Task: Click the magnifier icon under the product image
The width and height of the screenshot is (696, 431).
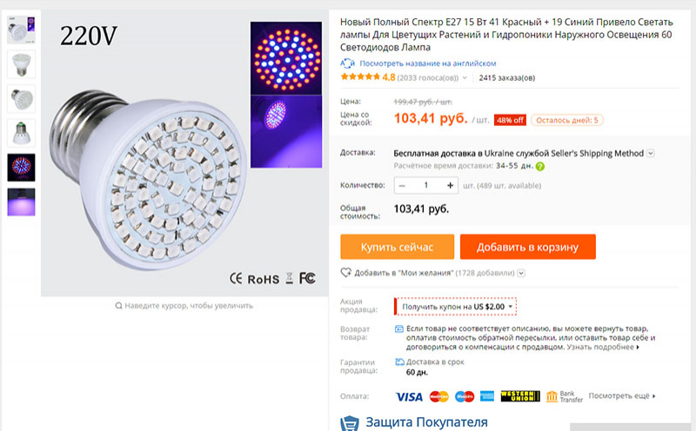Action: pyautogui.click(x=118, y=306)
